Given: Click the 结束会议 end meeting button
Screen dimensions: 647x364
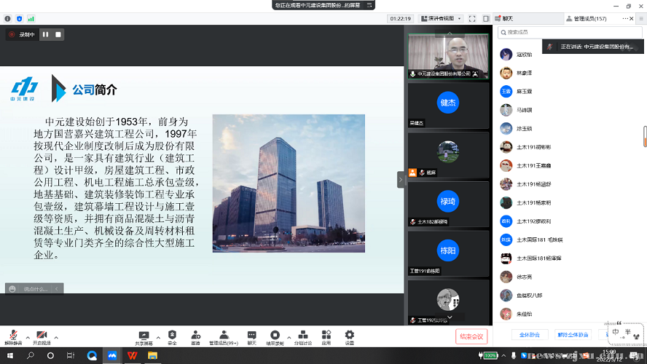Looking at the screenshot, I should click(470, 336).
